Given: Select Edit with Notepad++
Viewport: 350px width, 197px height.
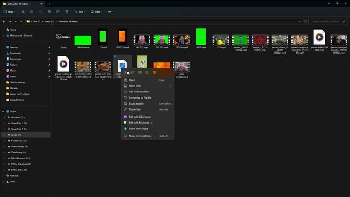Looking at the screenshot, I should pyautogui.click(x=148, y=123).
